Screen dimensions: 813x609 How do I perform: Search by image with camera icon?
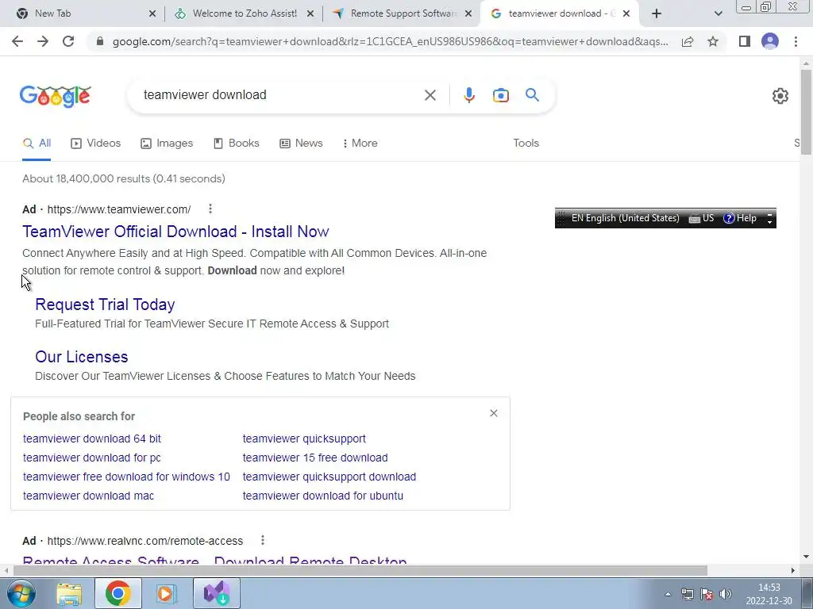(x=500, y=95)
